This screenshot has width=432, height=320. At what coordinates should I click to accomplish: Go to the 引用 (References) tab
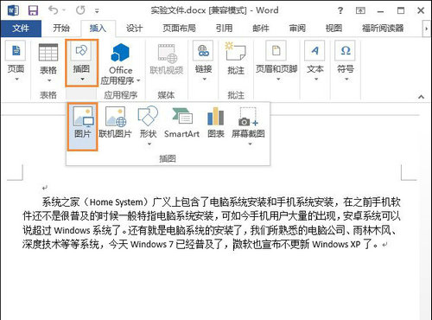tap(224, 29)
